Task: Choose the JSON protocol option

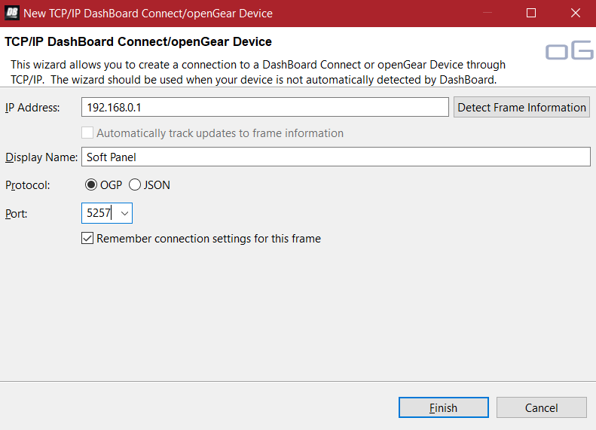Action: 136,185
